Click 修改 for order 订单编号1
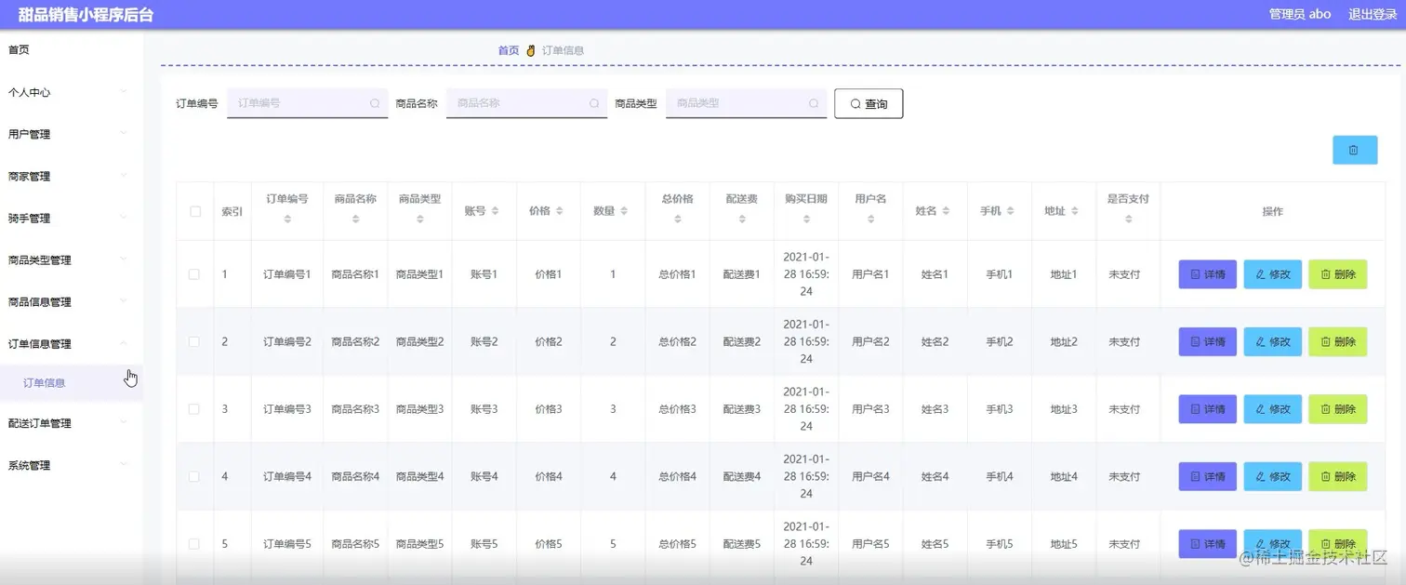 click(x=1272, y=274)
